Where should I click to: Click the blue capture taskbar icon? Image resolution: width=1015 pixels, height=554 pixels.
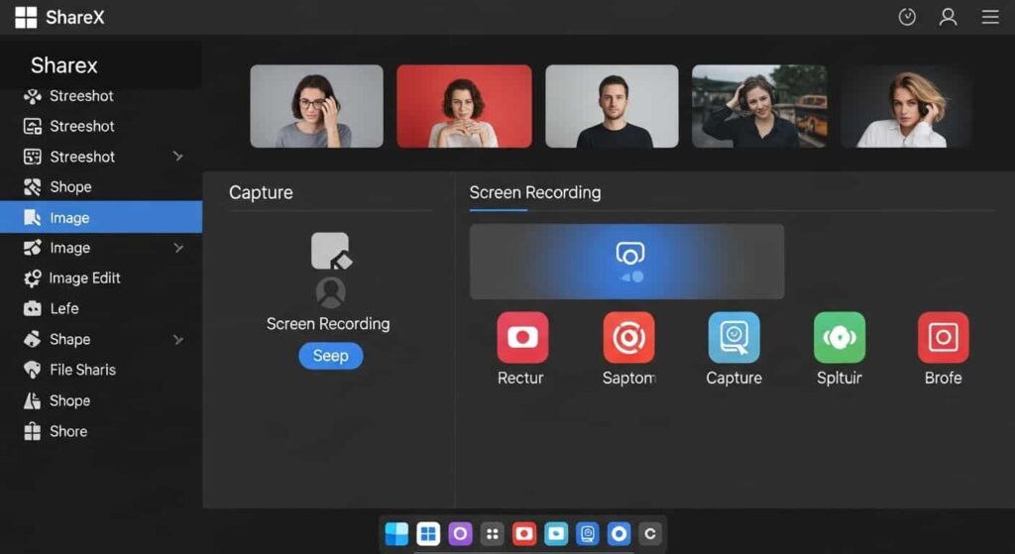[587, 534]
